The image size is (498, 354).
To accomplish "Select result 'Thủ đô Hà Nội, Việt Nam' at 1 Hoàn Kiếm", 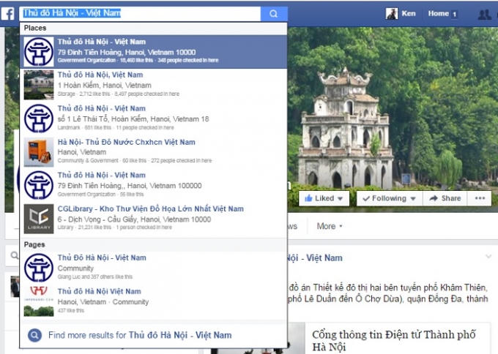I will [x=153, y=85].
